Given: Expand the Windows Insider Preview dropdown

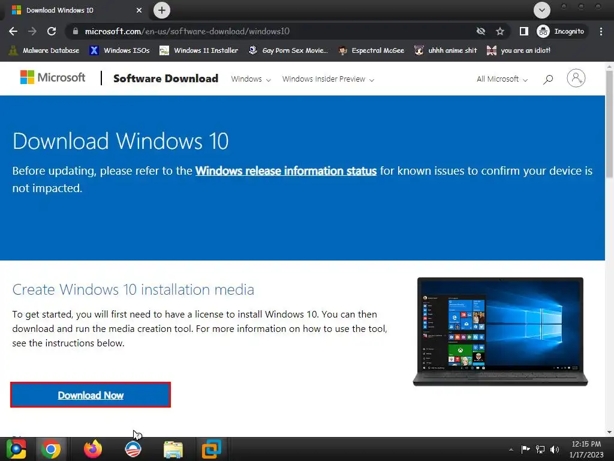Looking at the screenshot, I should point(328,79).
